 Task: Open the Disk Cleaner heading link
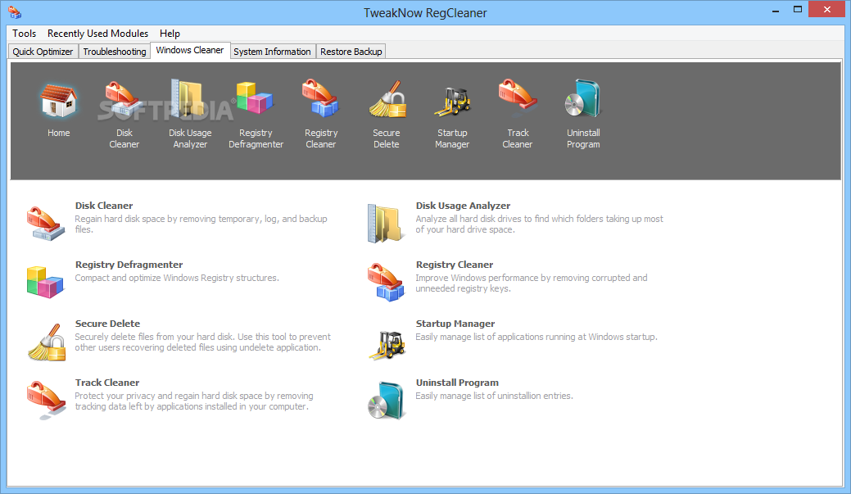click(104, 206)
